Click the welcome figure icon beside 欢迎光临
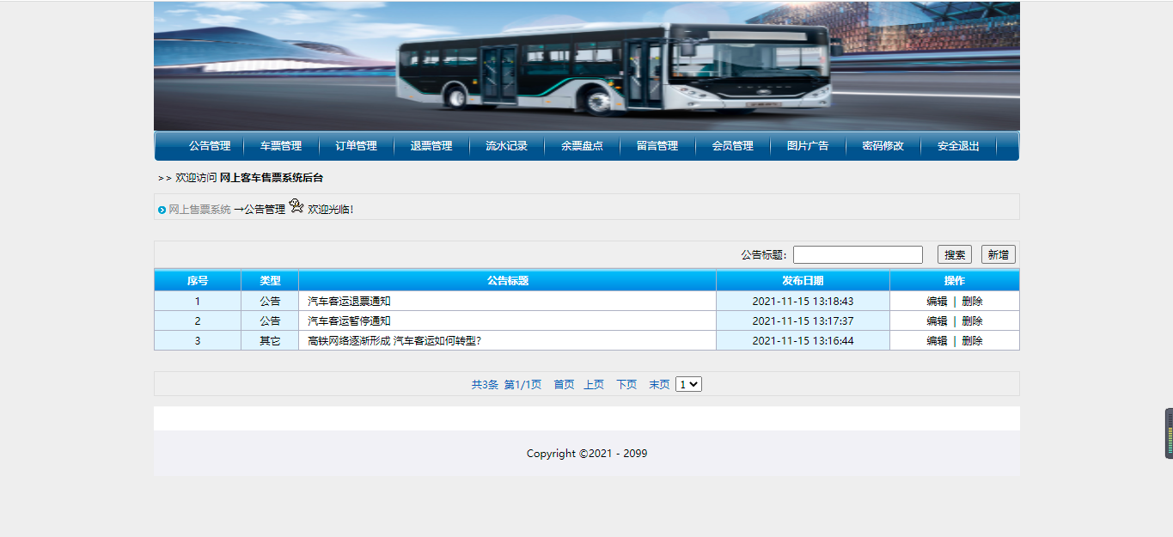The width and height of the screenshot is (1173, 537). 296,206
